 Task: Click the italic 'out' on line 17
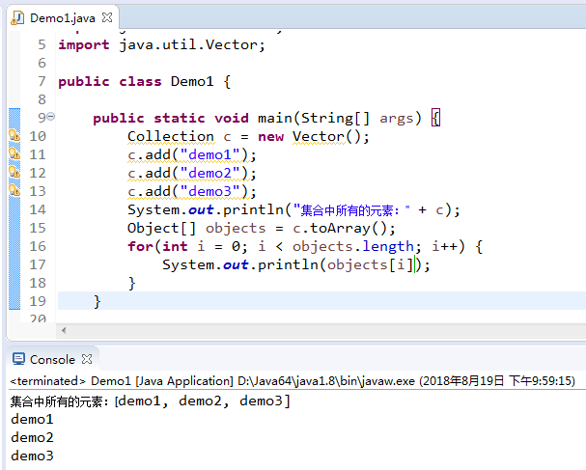[x=236, y=264]
